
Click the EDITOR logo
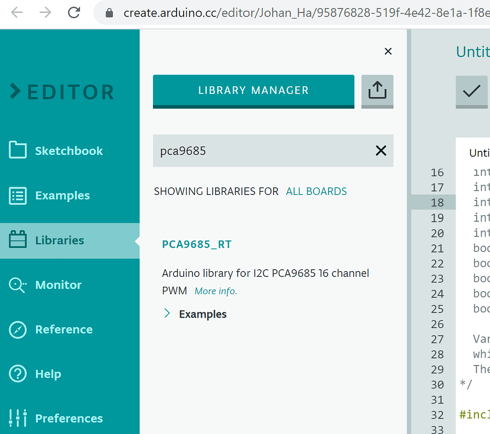pos(61,92)
